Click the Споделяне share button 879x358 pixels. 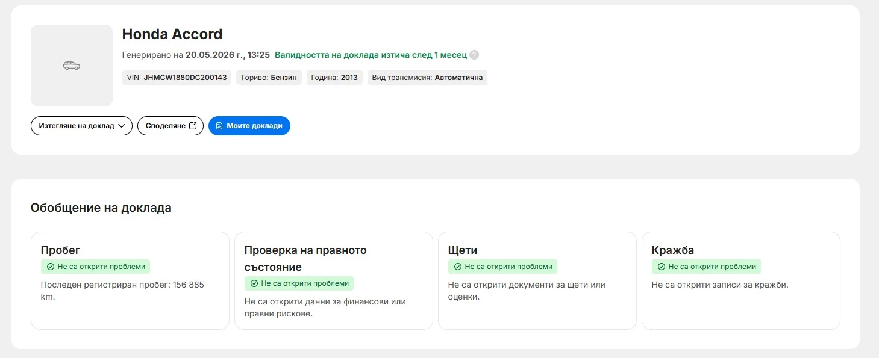170,126
